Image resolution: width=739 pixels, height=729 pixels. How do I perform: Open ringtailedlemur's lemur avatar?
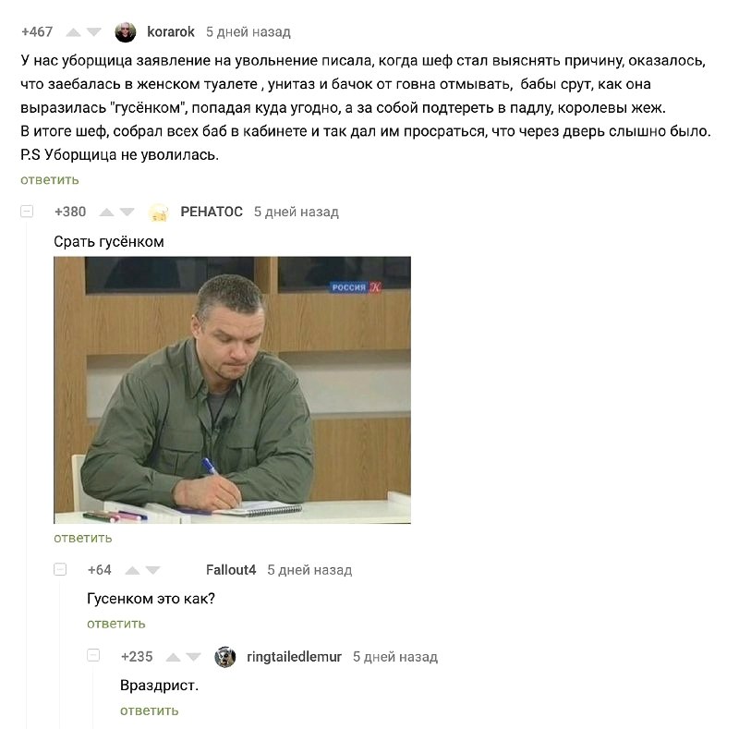pos(225,657)
